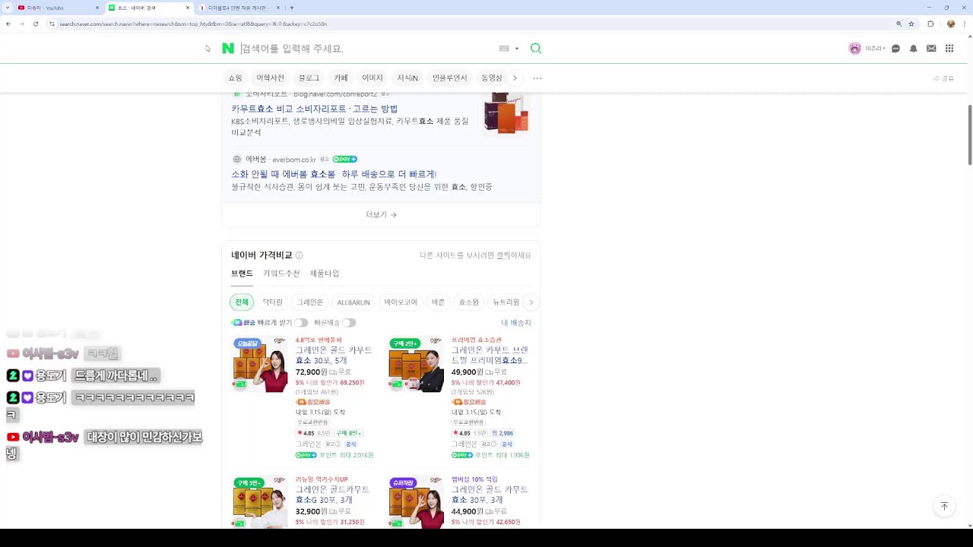Click the green search magnifier icon

coord(536,49)
